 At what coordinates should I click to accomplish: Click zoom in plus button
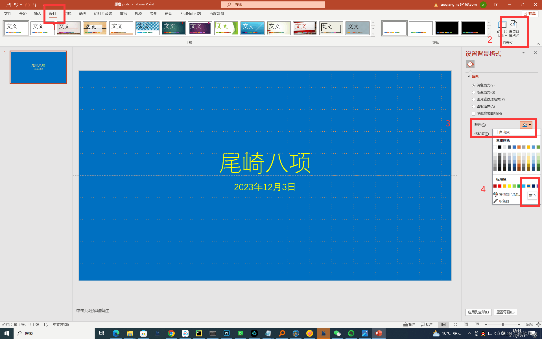tap(519, 325)
